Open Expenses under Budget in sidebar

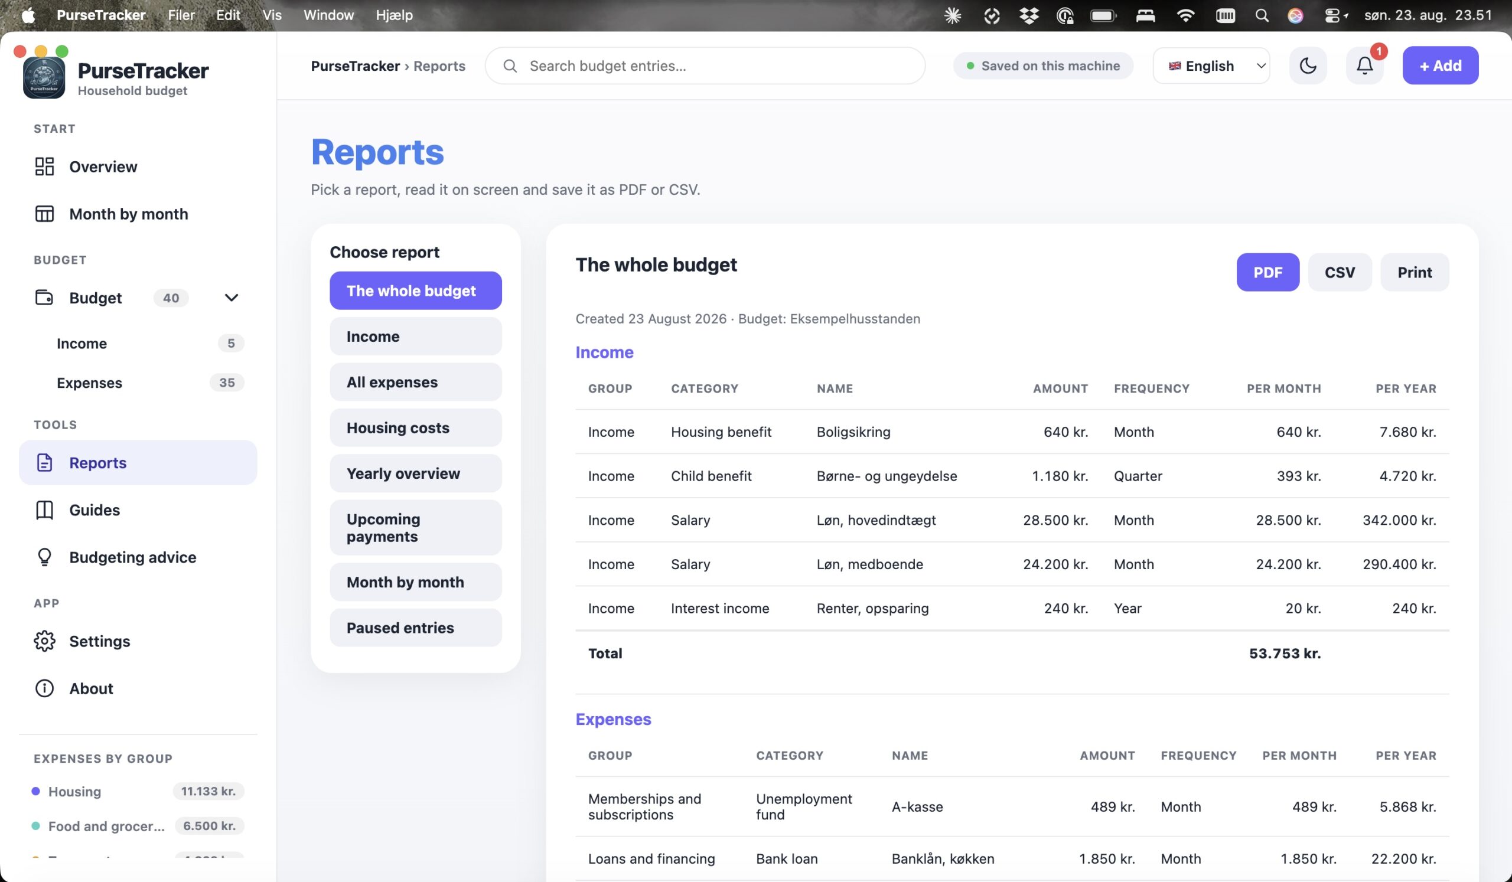[x=138, y=383]
